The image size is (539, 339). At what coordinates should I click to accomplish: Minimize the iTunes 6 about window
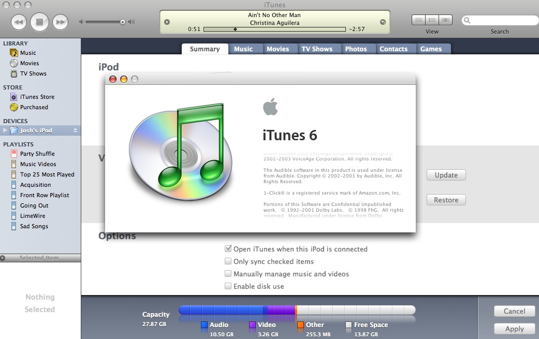click(x=124, y=79)
